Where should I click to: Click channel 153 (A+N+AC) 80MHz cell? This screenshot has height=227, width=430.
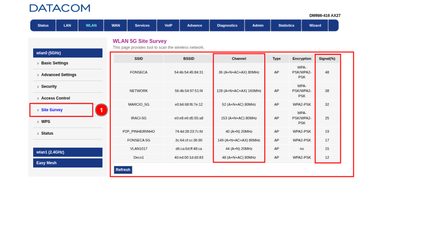pos(239,118)
